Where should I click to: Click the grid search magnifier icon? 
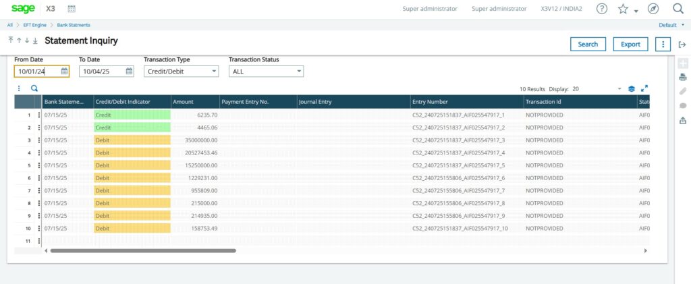[x=34, y=88]
